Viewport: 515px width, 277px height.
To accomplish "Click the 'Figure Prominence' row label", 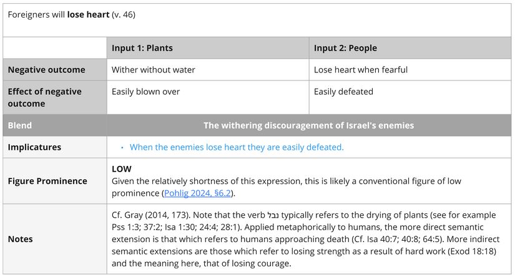I will (x=47, y=181).
